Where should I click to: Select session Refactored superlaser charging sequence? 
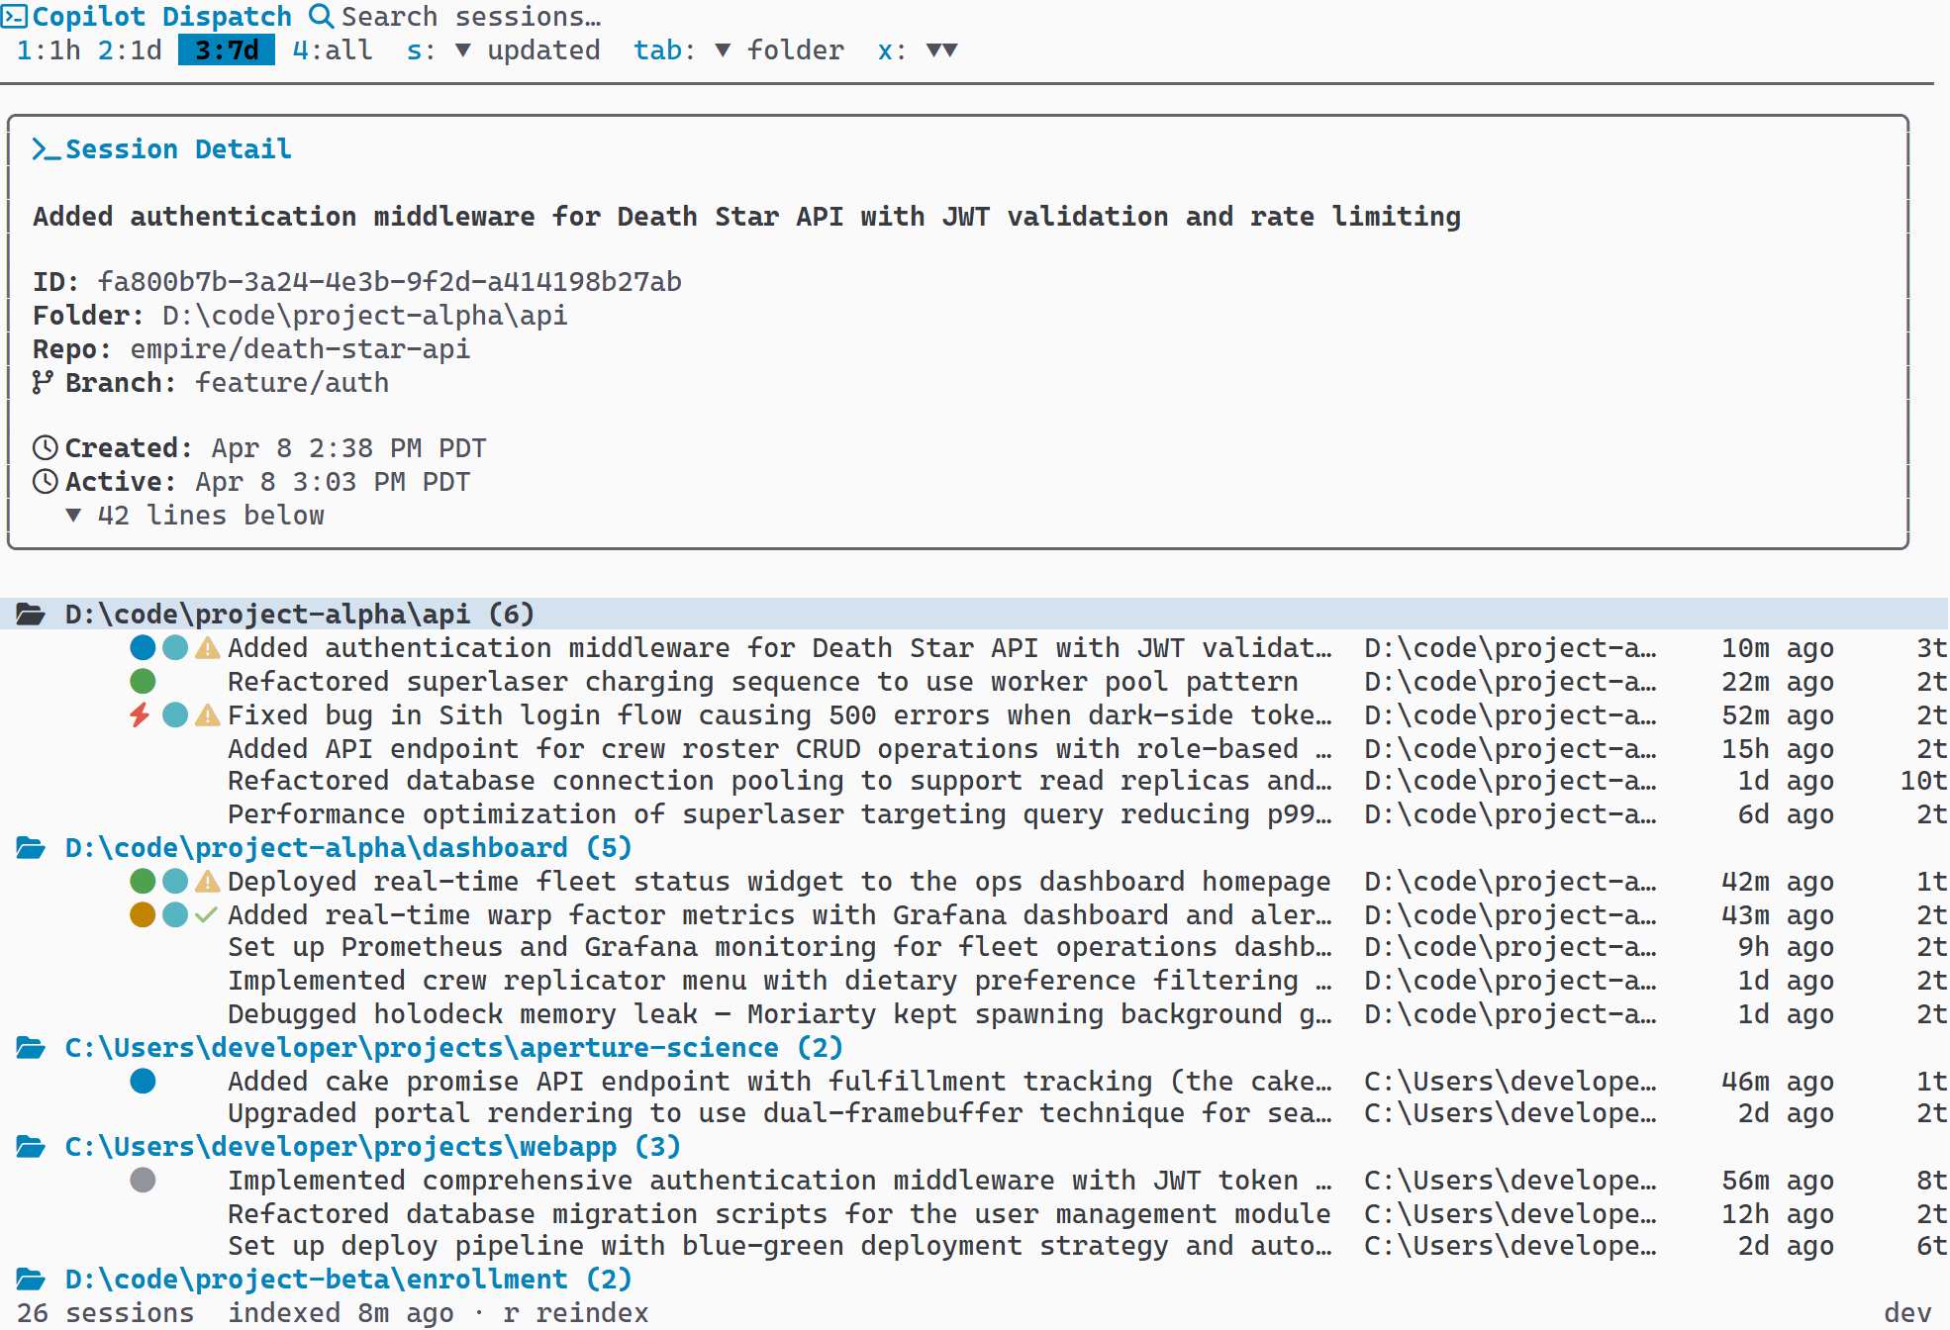coord(974,682)
